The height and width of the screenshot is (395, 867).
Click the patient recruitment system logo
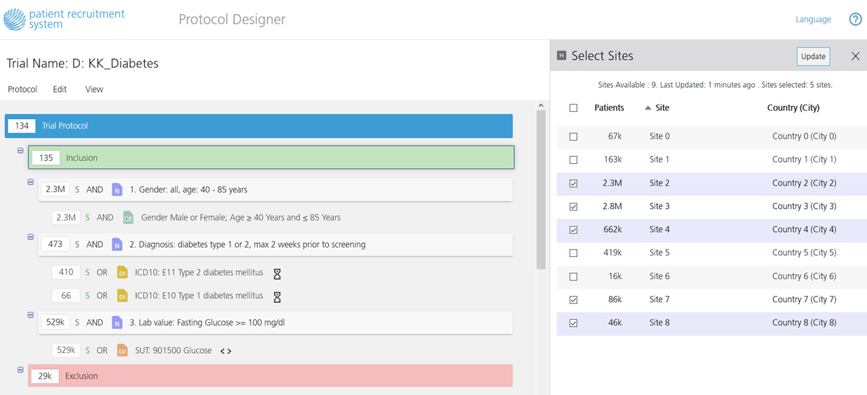point(64,19)
